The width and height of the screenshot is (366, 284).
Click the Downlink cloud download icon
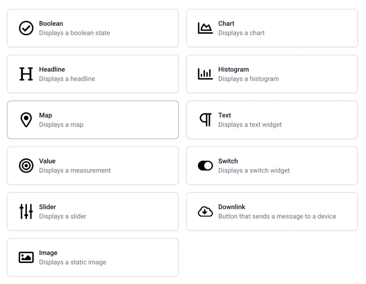click(x=205, y=212)
